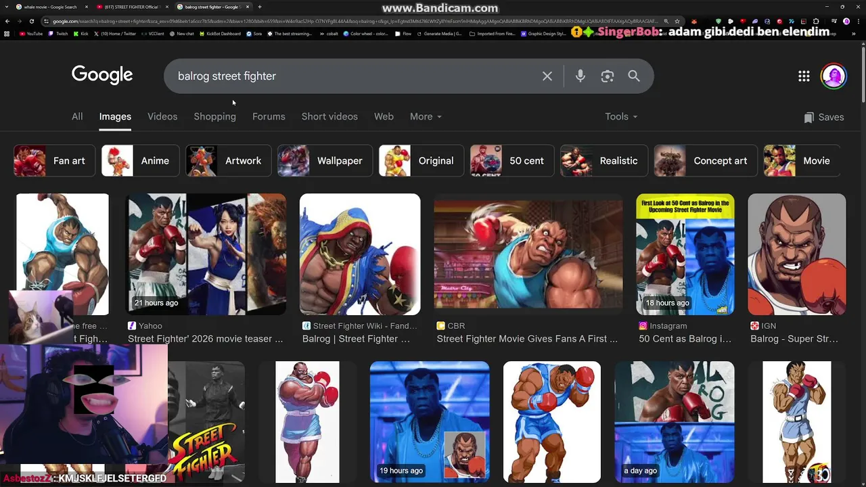866x487 pixels.
Task: Open the Google account profile avatar
Action: pyautogui.click(x=834, y=76)
